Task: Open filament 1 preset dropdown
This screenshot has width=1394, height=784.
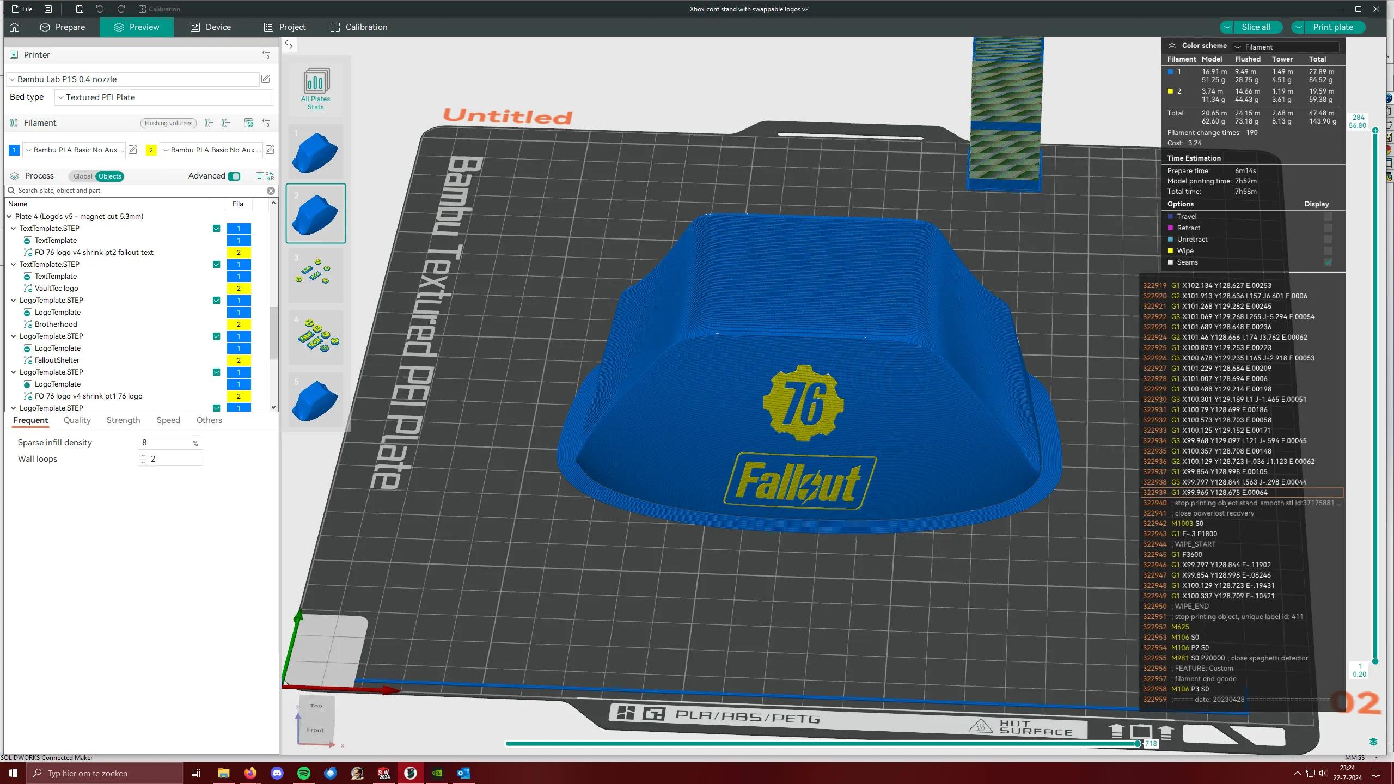Action: coord(74,150)
